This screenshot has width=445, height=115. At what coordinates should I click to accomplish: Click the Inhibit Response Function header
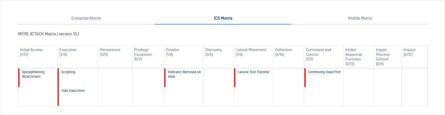click(359, 57)
